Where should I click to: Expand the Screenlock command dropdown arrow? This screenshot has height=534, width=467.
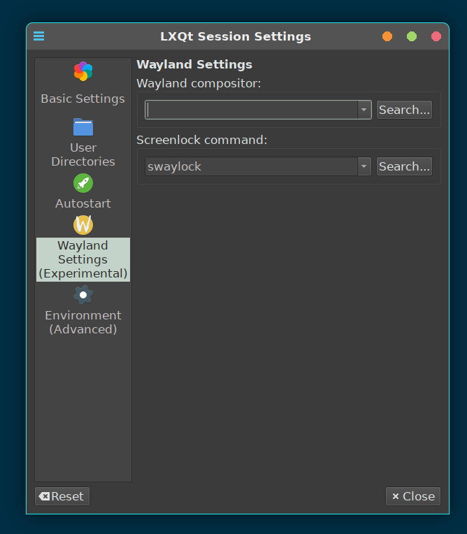(x=364, y=166)
